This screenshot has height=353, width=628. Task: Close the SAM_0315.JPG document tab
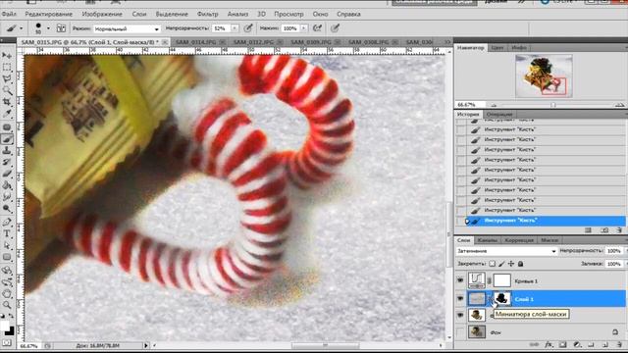pyautogui.click(x=165, y=42)
